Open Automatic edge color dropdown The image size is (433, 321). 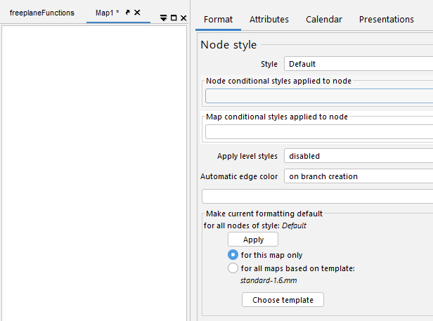click(358, 176)
